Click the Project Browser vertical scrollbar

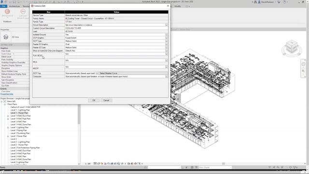click(79, 115)
